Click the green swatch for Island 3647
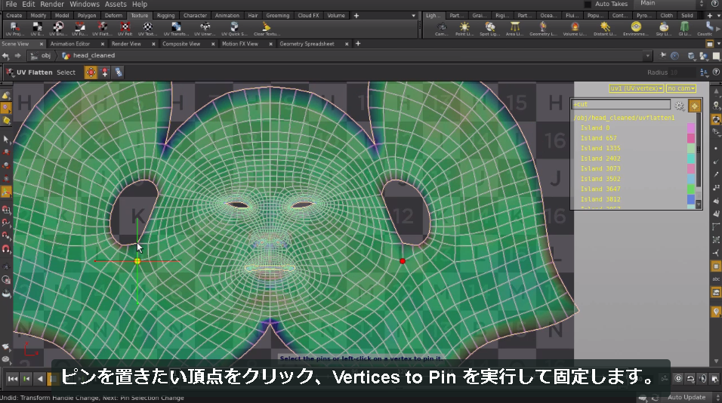Image resolution: width=722 pixels, height=403 pixels. pyautogui.click(x=691, y=189)
